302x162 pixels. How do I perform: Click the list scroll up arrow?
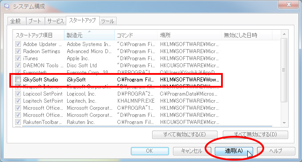(284, 35)
